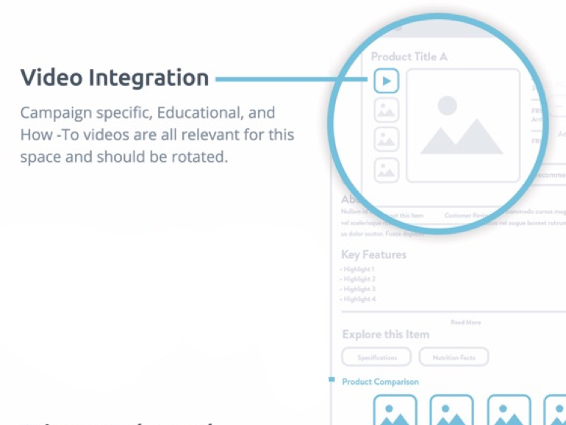Click the Product Comparison heading link

pyautogui.click(x=381, y=382)
